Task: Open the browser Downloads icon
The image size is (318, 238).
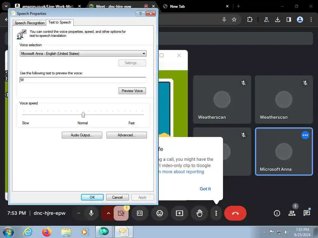Action: point(277,20)
